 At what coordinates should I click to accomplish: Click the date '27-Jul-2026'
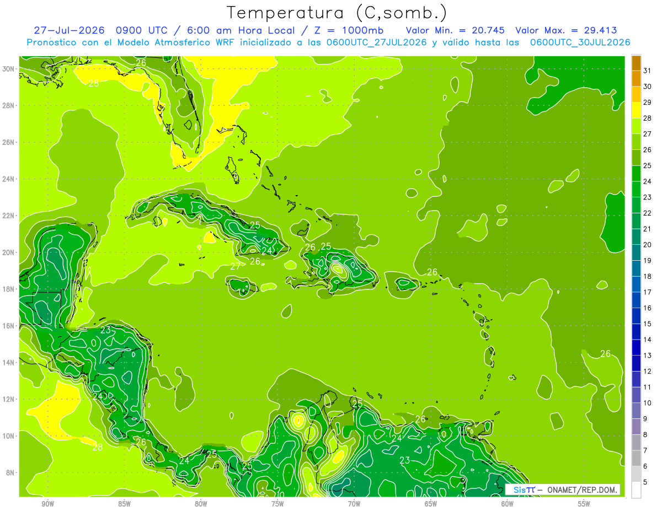(x=69, y=30)
